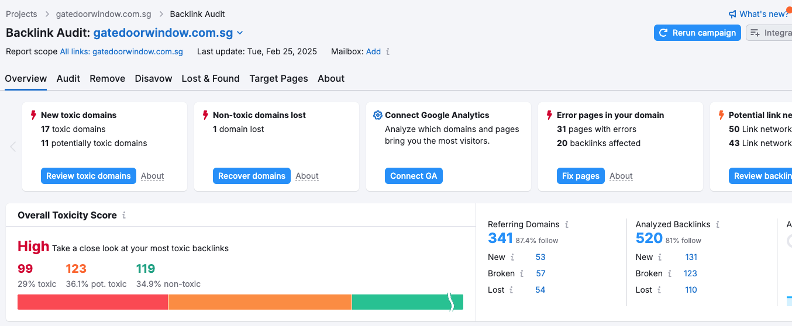
Task: Click info icon next to Referring Domains
Action: pos(567,224)
